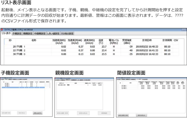187x118 pixels.
Task: Open the しきい値設定 tab in main window
Action: (53, 33)
